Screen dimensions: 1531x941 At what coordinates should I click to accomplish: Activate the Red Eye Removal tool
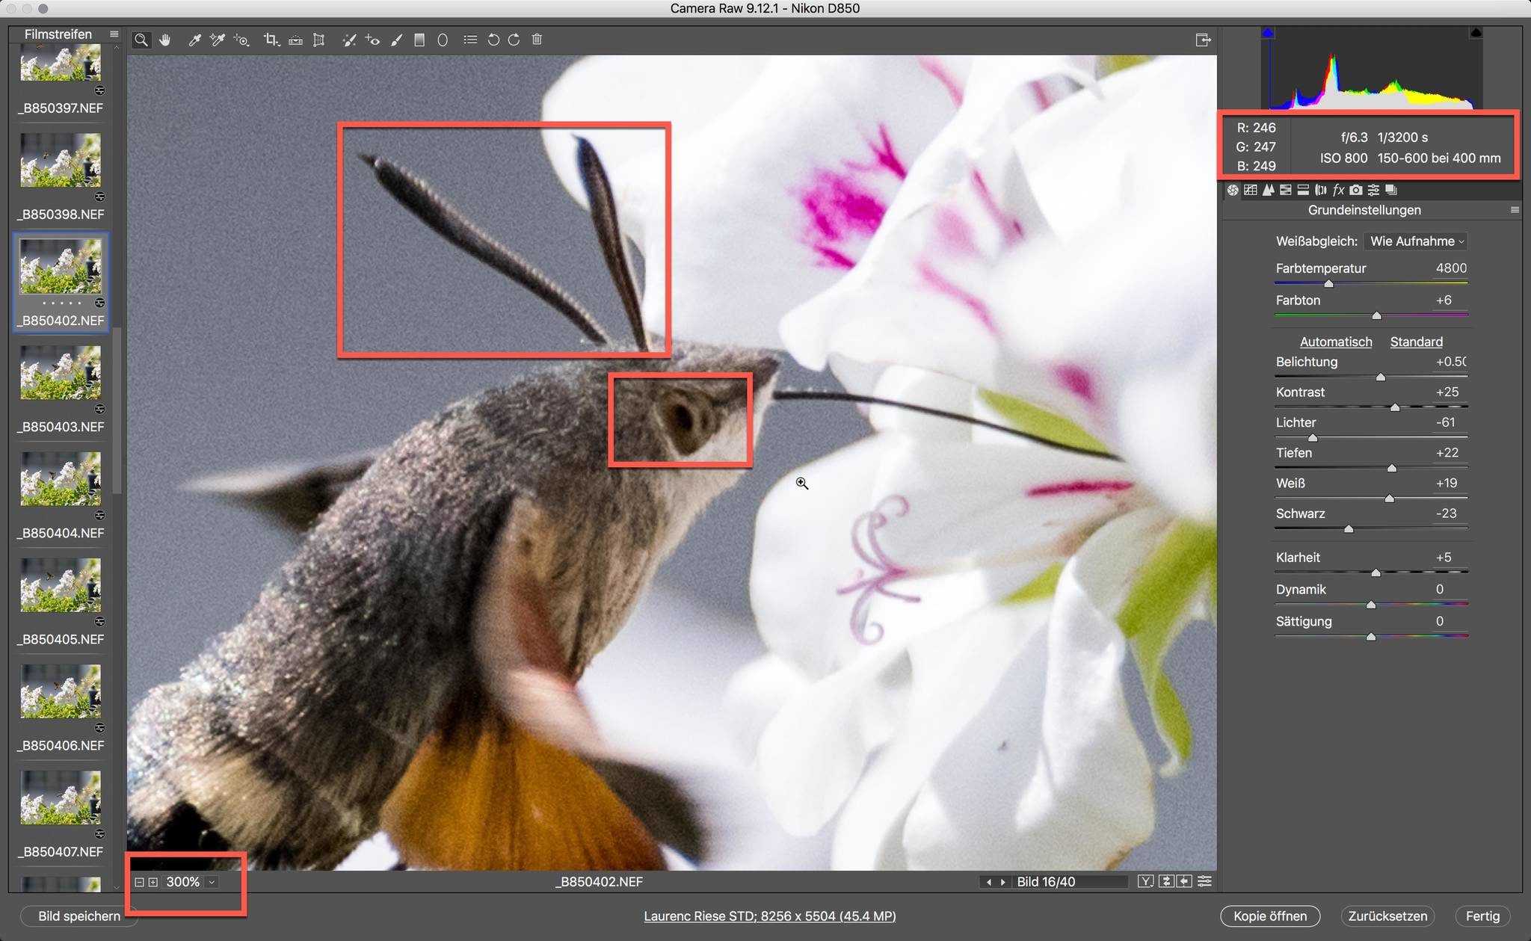(372, 40)
